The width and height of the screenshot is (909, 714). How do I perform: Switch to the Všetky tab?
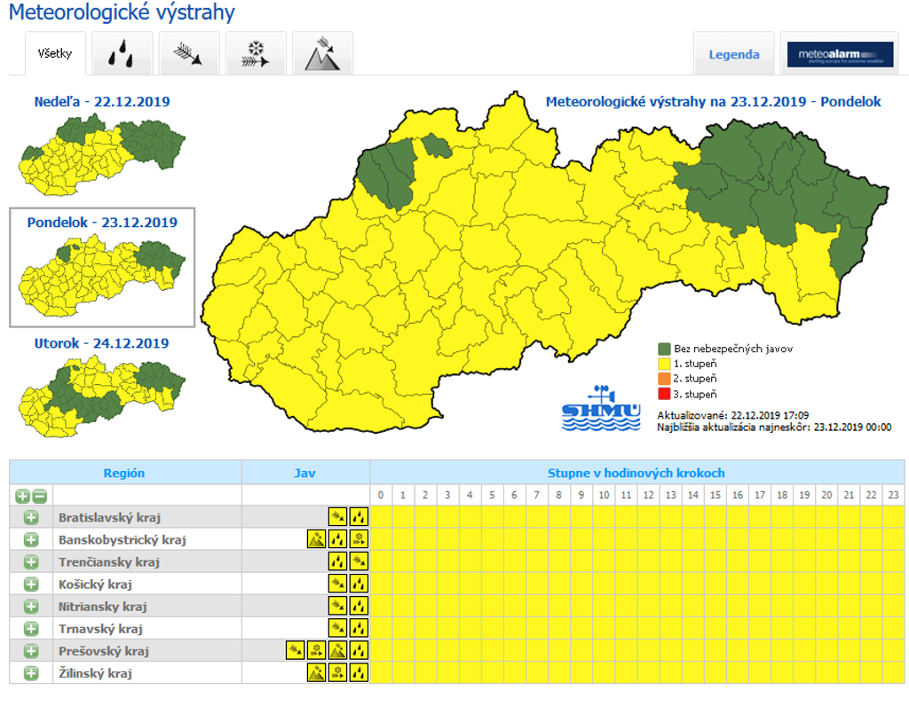click(55, 55)
